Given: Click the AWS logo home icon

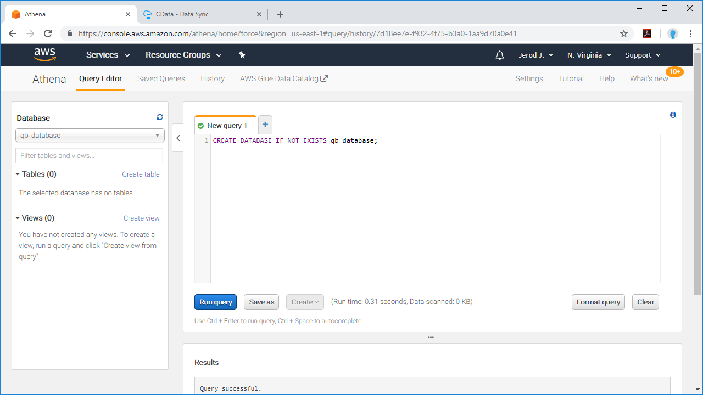Looking at the screenshot, I should click(x=44, y=54).
